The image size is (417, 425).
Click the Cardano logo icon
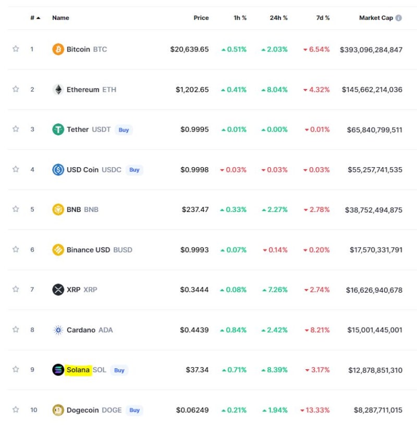click(x=58, y=330)
